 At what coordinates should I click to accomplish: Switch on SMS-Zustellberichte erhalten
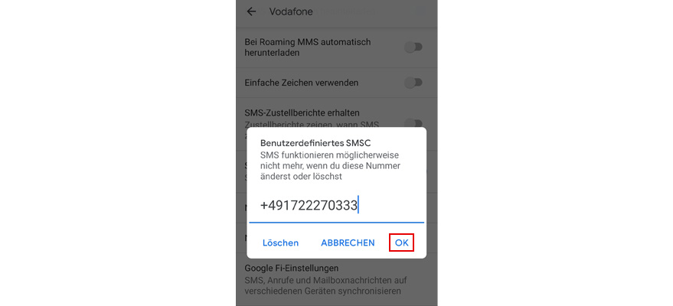coord(414,123)
